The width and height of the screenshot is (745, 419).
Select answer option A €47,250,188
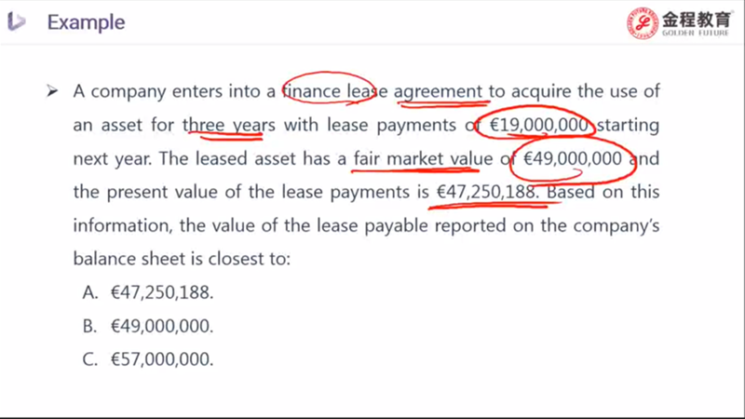[148, 292]
